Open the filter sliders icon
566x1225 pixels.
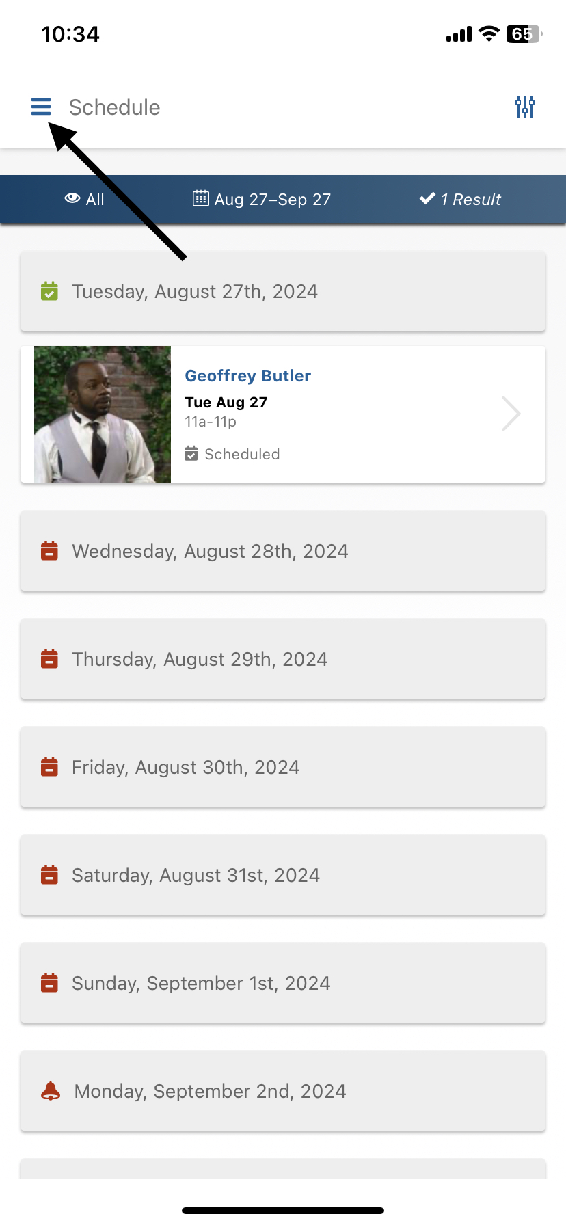[x=525, y=107]
